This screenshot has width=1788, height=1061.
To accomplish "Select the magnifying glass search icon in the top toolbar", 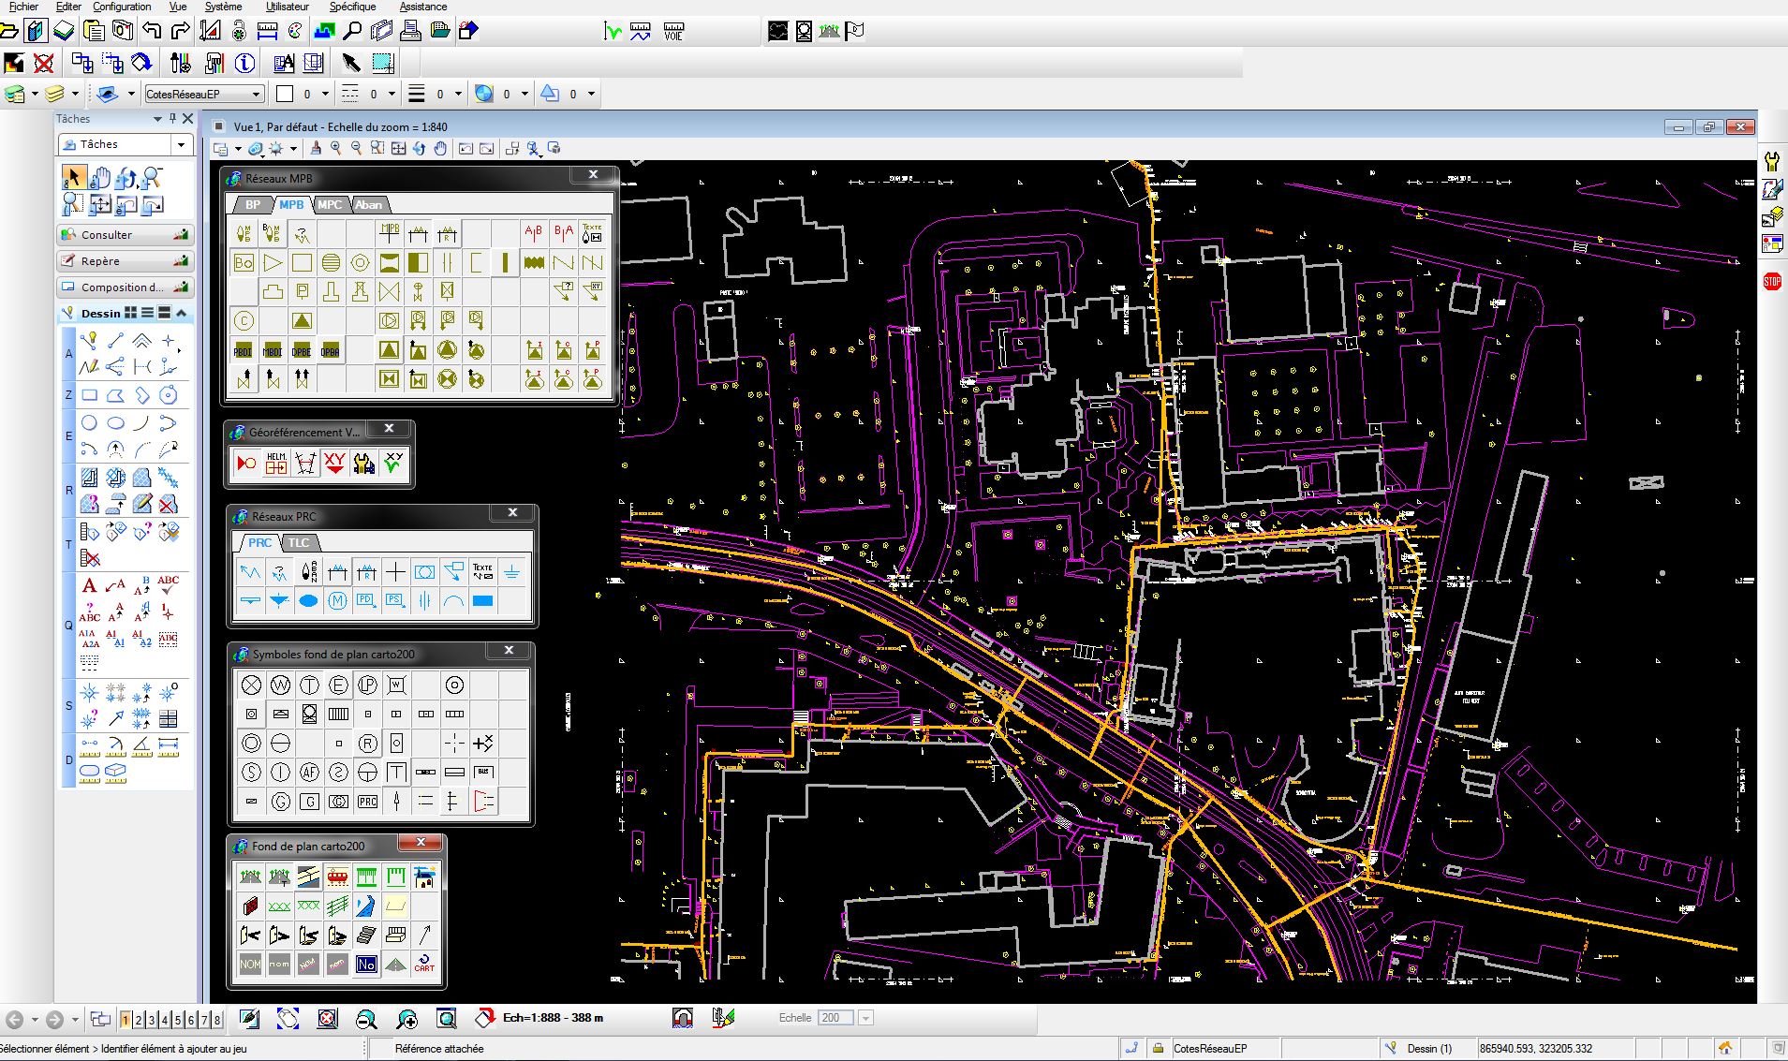I will pyautogui.click(x=352, y=31).
